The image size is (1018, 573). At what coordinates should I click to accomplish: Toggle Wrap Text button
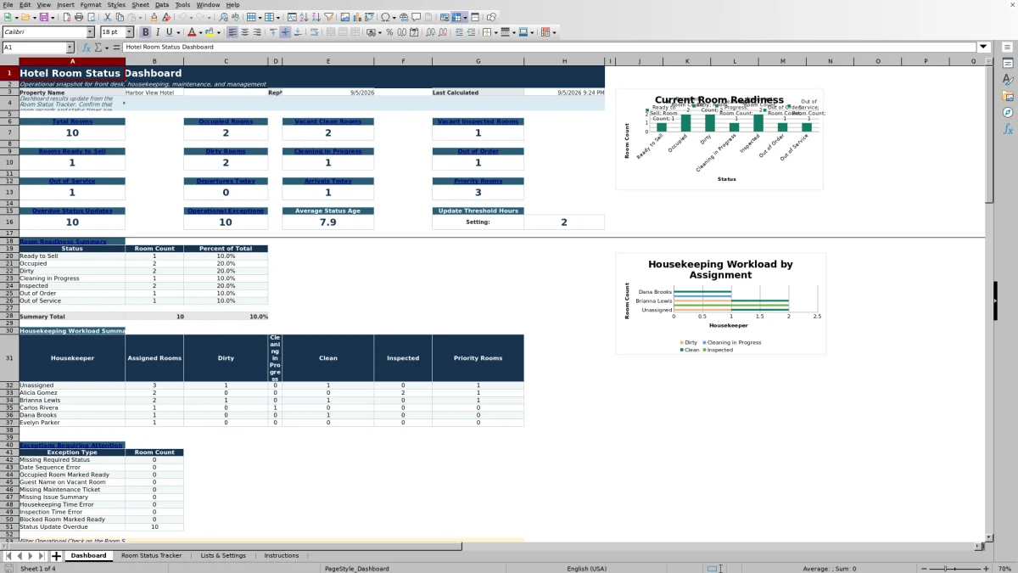315,32
